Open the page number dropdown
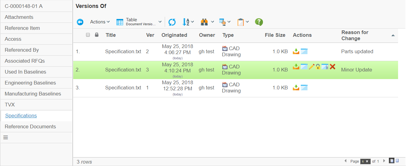The height and width of the screenshot is (166, 406). click(x=365, y=161)
